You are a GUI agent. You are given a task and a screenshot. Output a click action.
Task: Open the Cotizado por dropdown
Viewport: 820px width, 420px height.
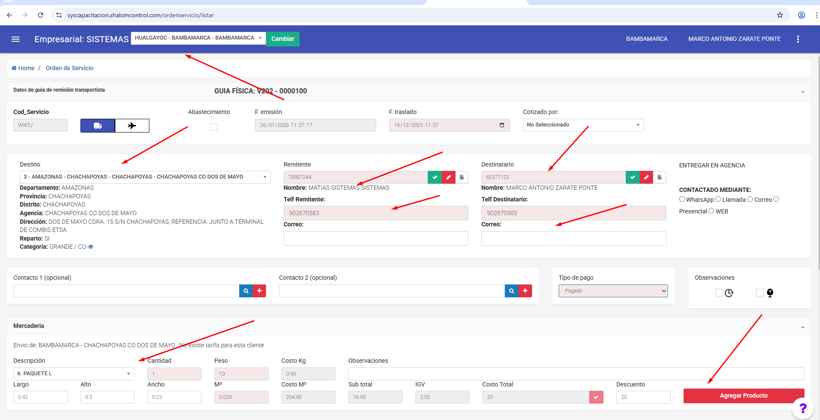coord(583,125)
